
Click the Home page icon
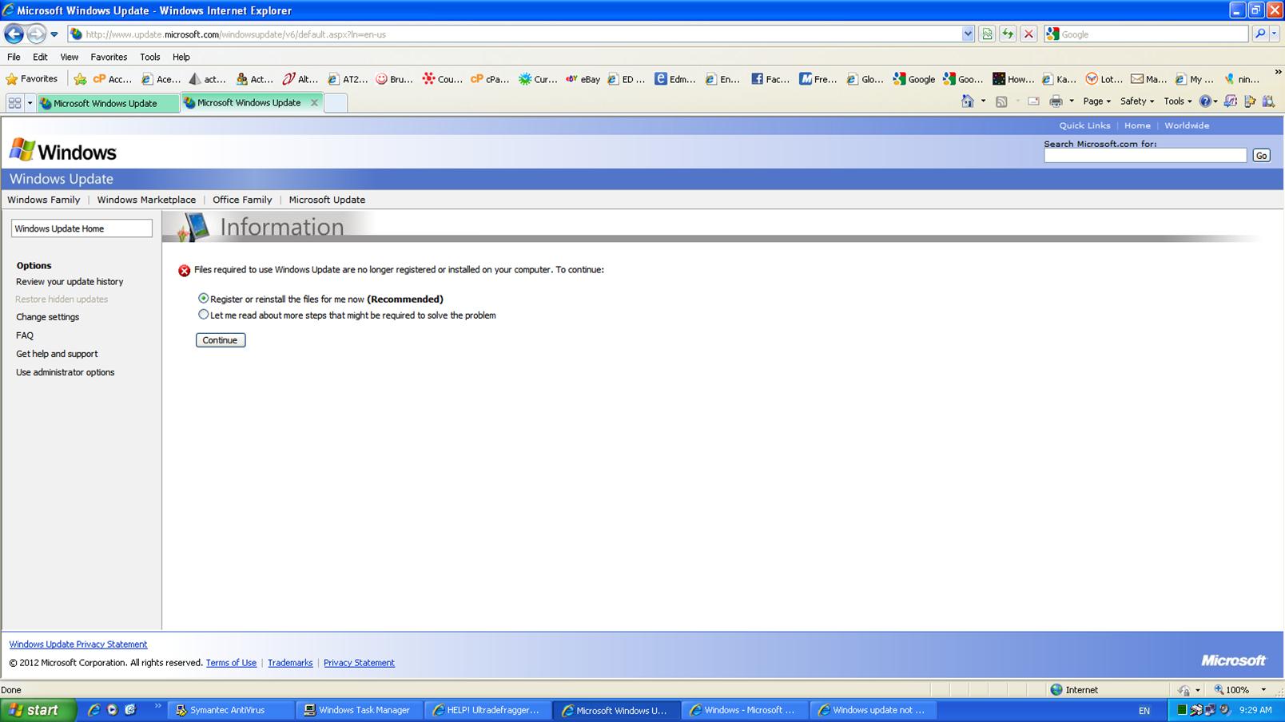968,101
